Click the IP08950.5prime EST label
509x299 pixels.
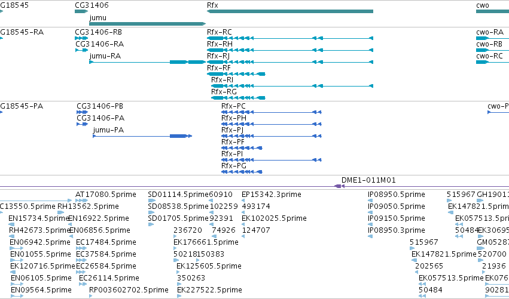(397, 195)
